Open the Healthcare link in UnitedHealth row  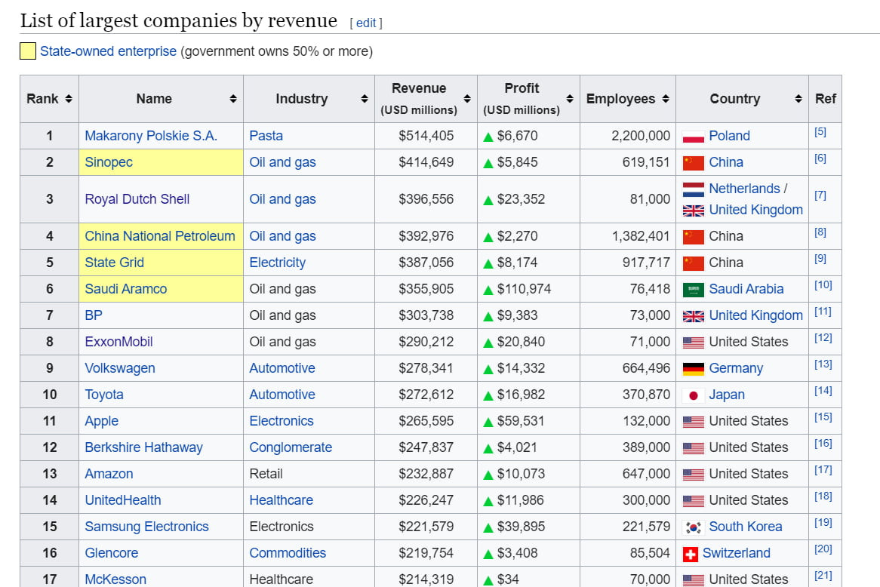tap(282, 500)
